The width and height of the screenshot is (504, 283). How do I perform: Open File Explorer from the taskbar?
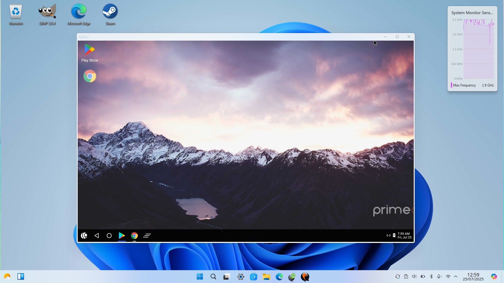point(266,277)
